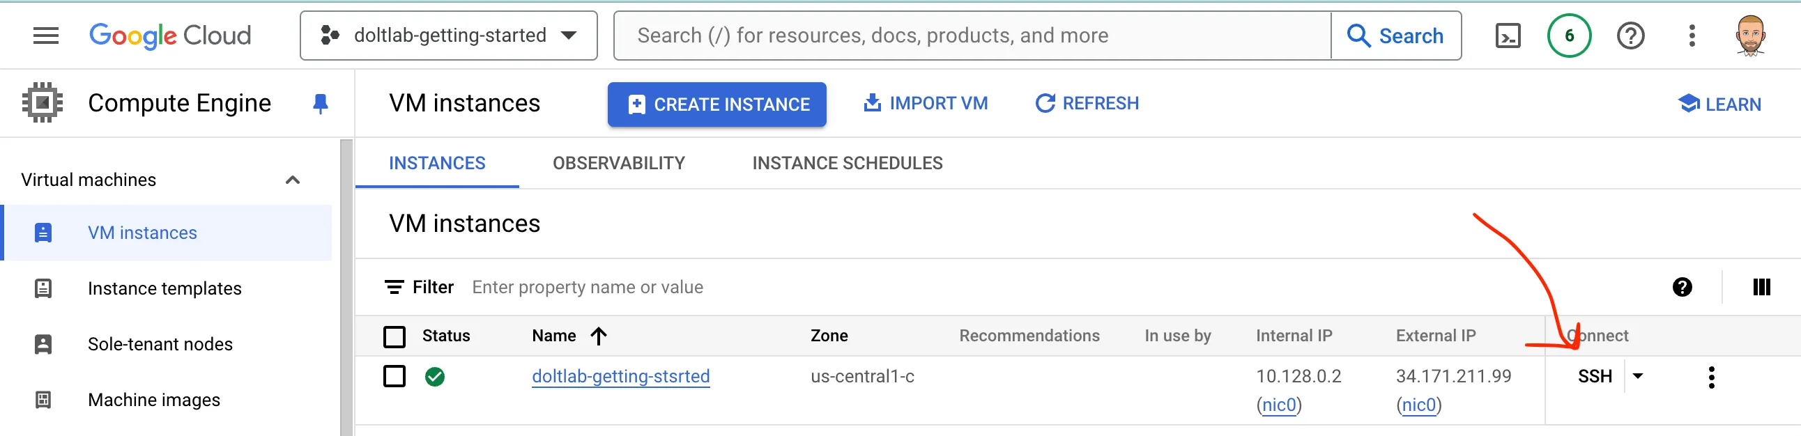Click the filter help icon in table toolbar

pyautogui.click(x=1682, y=287)
